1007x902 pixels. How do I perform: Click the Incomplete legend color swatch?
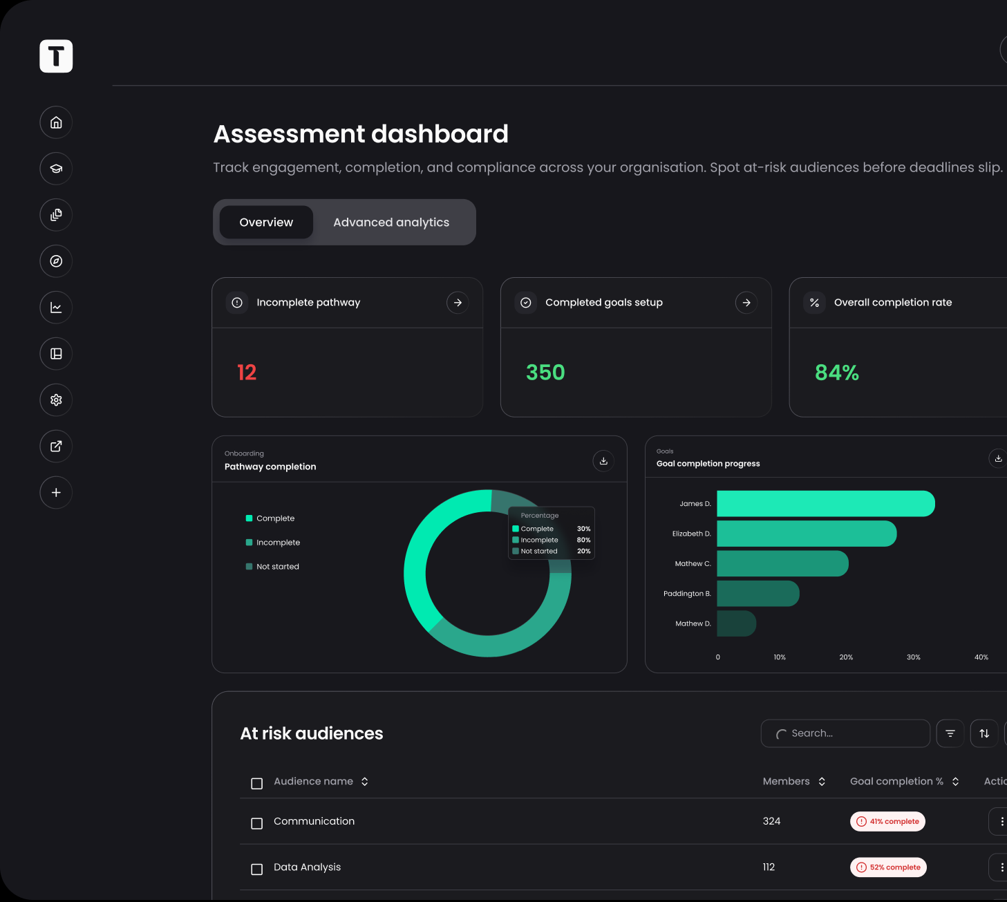pos(249,543)
